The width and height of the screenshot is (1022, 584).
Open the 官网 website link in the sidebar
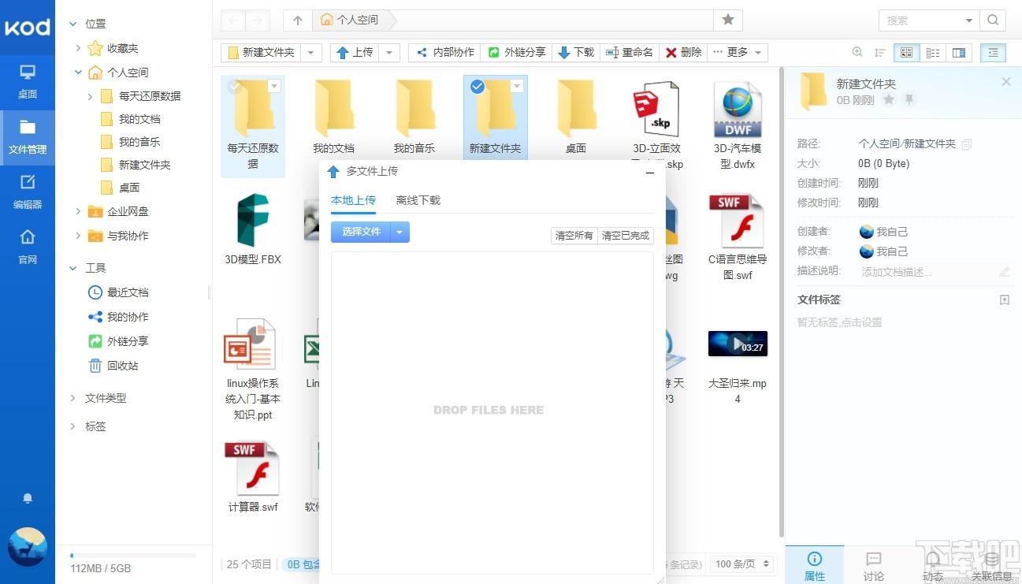tap(28, 247)
